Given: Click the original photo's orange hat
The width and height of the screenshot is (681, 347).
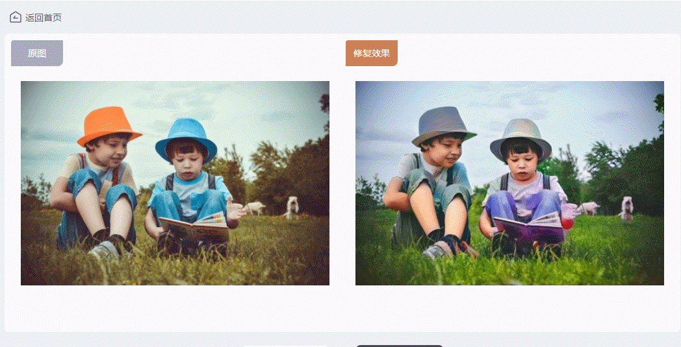Looking at the screenshot, I should tap(109, 125).
